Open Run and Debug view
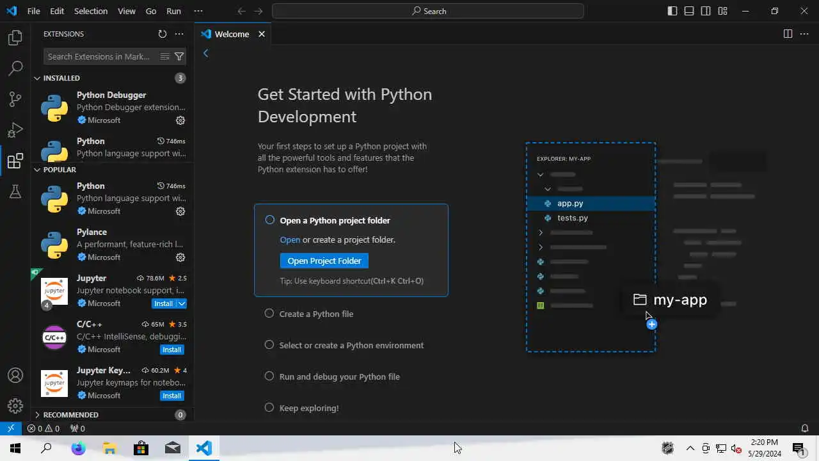 coord(15,129)
